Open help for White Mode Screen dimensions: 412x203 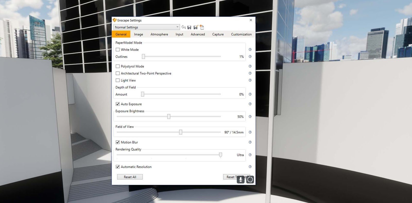click(250, 50)
